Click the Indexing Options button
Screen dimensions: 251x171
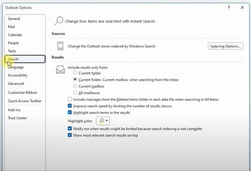click(226, 46)
